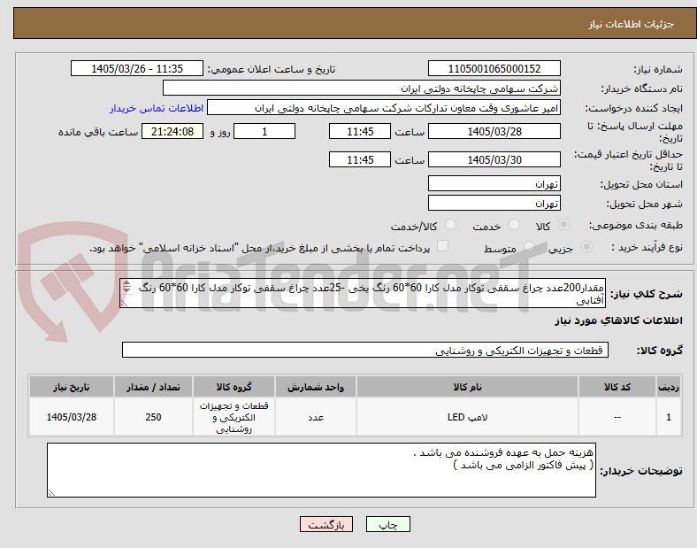This screenshot has width=697, height=548.
Task: Toggle the Islamic treasury payment checkbox
Action: 443,246
